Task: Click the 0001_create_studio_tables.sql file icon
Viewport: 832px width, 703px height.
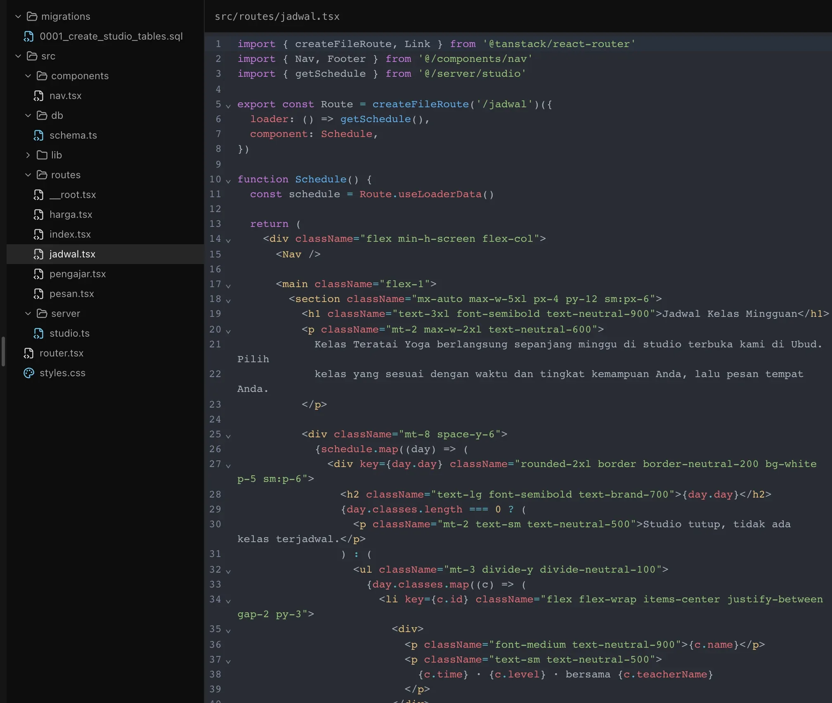Action: 28,36
